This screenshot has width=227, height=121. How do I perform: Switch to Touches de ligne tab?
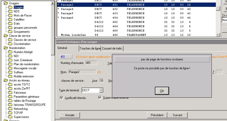click(x=90, y=48)
